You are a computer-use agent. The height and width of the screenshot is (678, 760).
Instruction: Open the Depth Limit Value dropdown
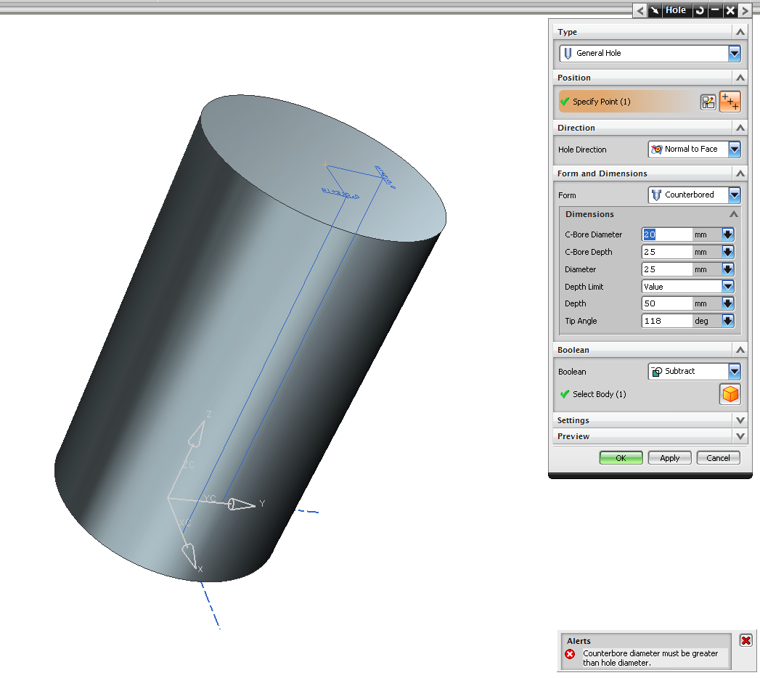[727, 287]
